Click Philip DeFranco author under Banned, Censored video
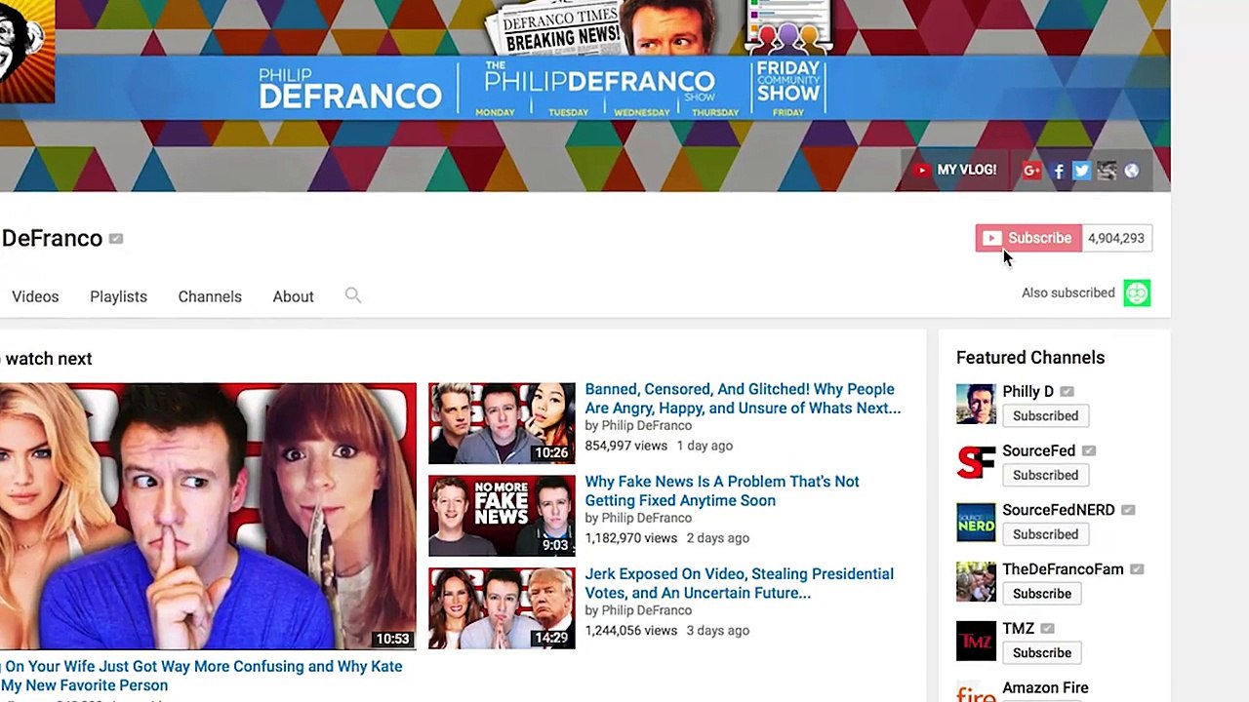Screen dimensions: 1249x702 (x=646, y=426)
